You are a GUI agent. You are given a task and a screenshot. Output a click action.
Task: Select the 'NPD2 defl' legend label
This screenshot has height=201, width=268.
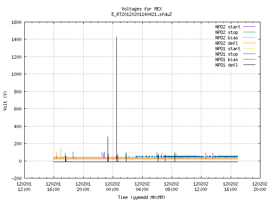[x=227, y=43]
